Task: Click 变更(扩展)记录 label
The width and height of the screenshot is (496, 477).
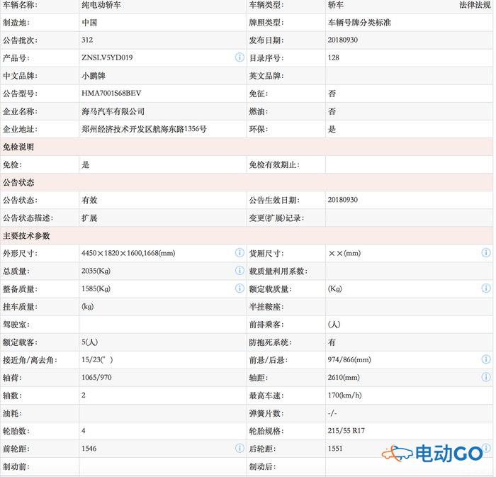Action: (276, 218)
